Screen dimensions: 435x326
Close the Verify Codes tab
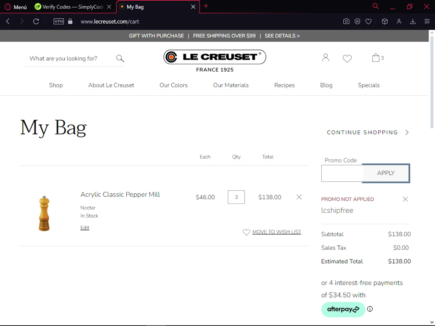109,7
